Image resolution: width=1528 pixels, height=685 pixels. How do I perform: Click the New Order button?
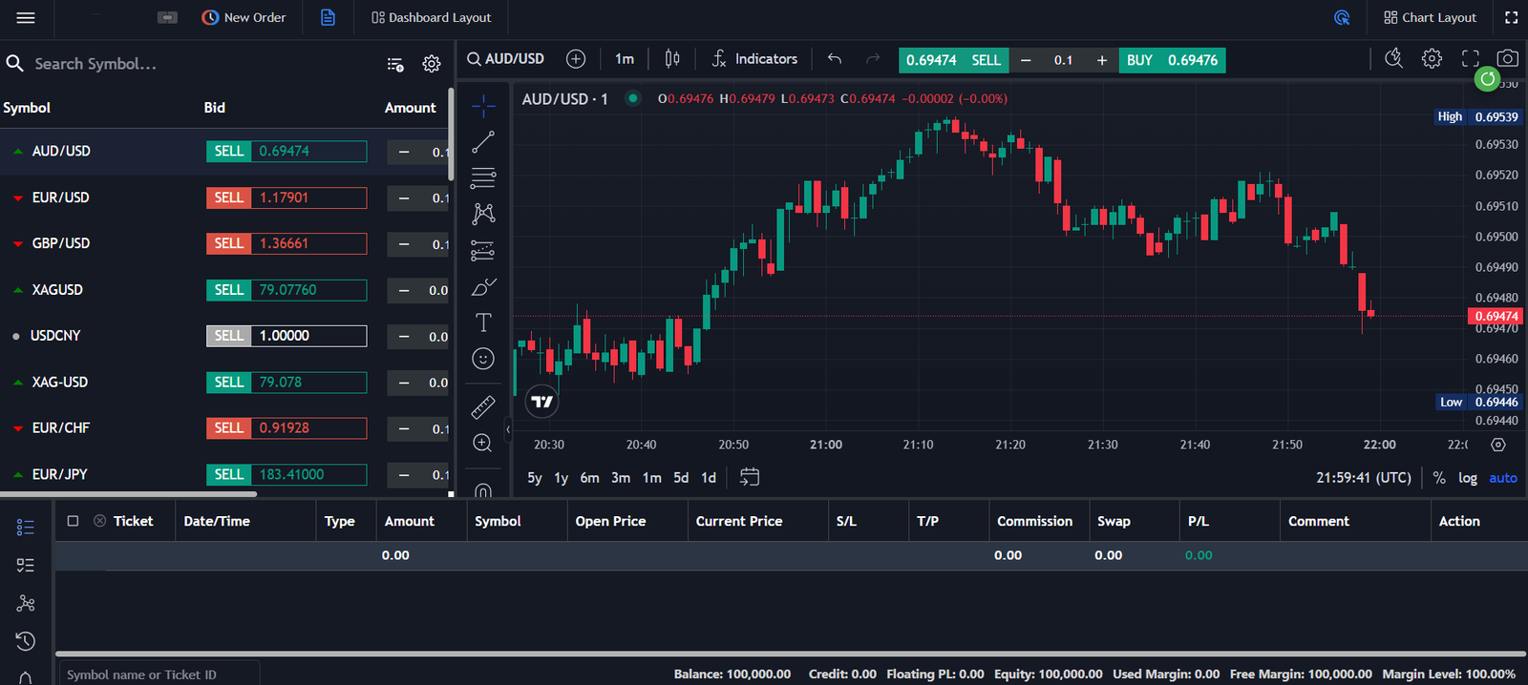pos(244,17)
